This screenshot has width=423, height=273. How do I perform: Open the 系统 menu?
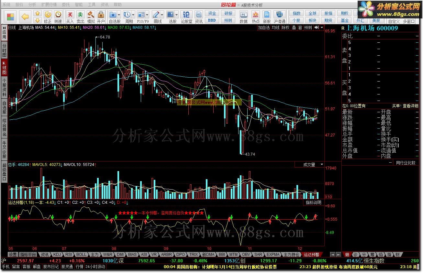(6, 5)
